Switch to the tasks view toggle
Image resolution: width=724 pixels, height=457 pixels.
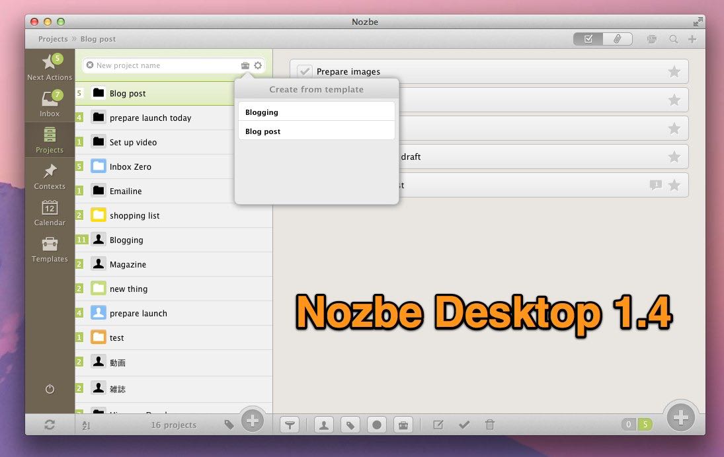[x=588, y=39]
